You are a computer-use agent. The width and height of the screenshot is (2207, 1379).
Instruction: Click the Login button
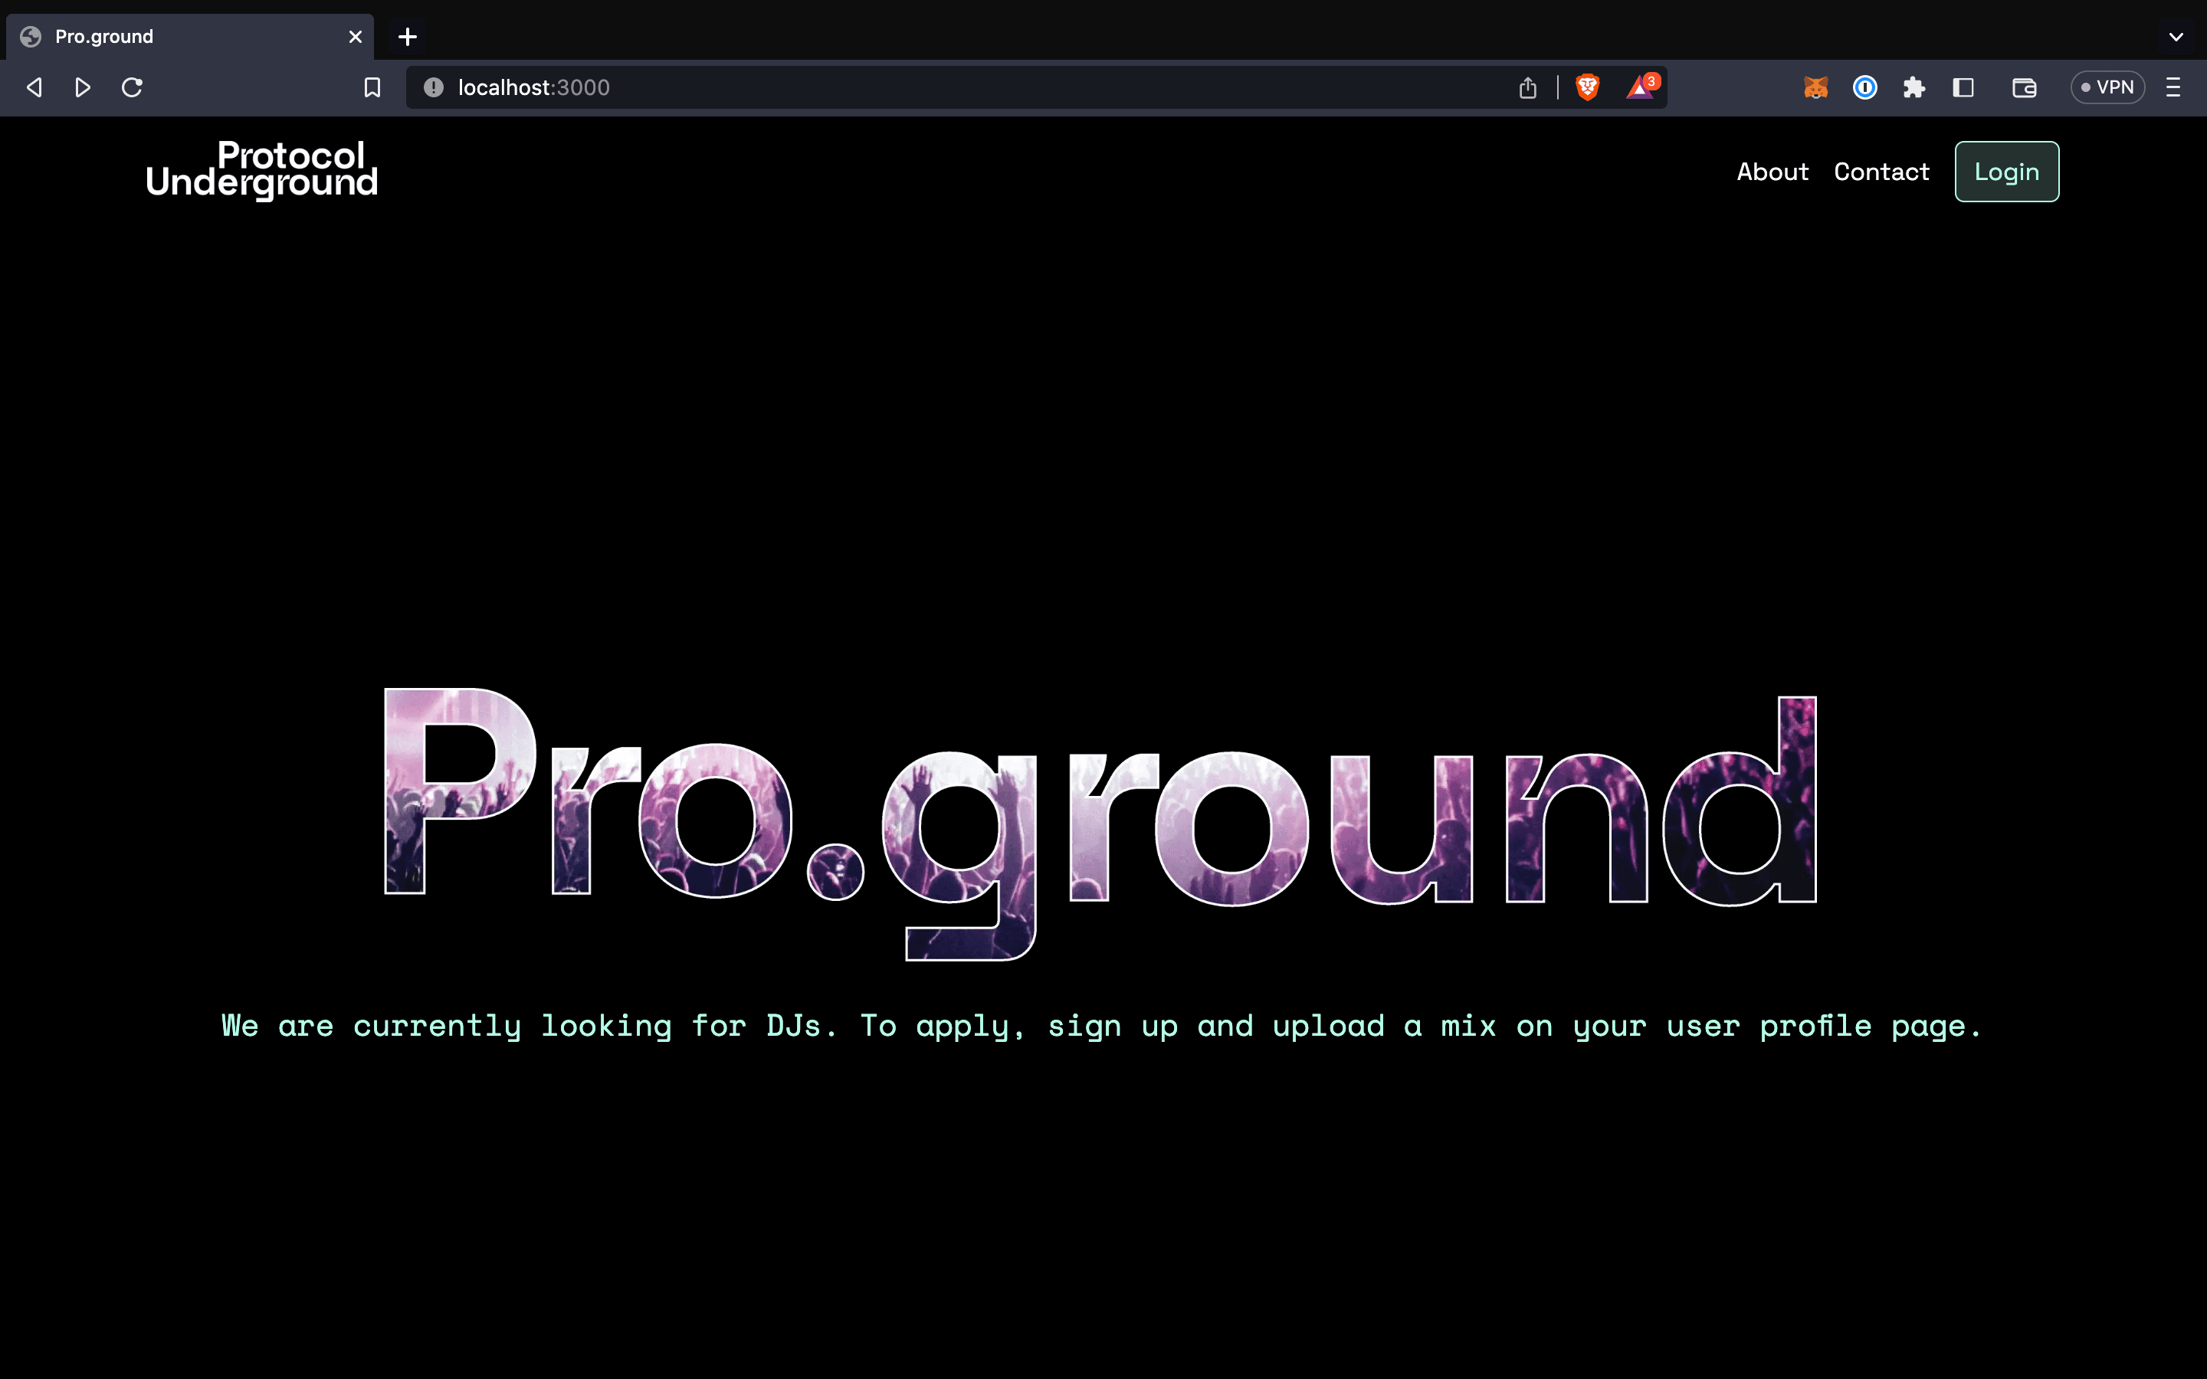(x=2005, y=172)
